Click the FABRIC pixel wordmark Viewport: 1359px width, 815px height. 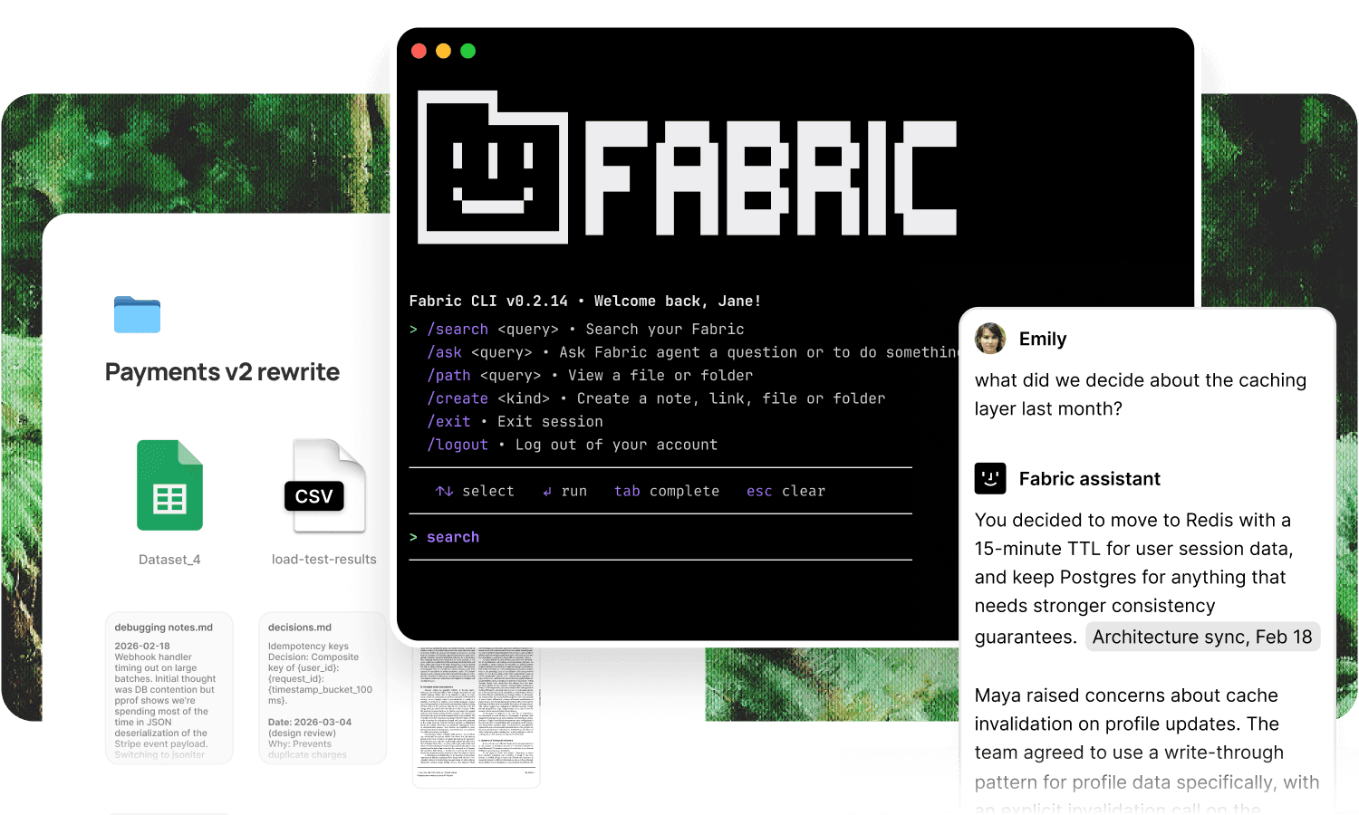coord(771,178)
